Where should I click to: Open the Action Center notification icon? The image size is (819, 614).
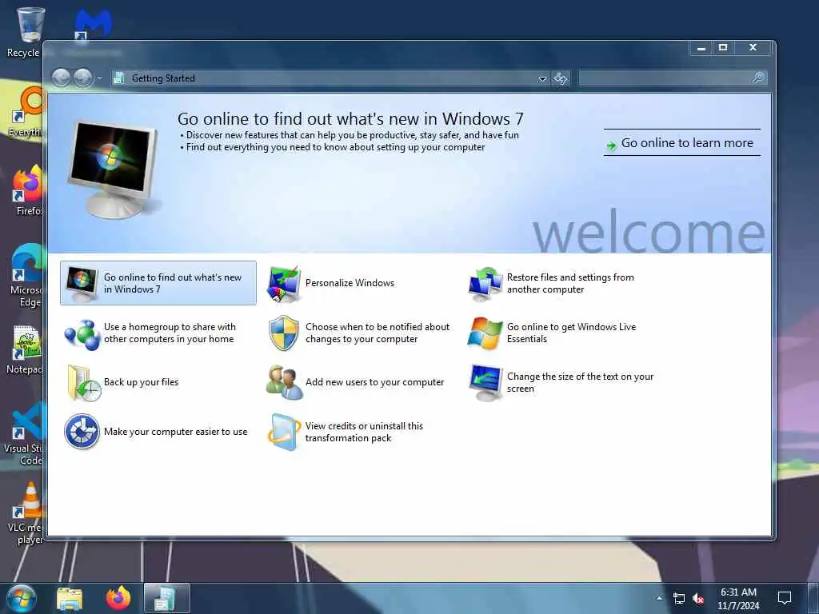click(x=784, y=598)
